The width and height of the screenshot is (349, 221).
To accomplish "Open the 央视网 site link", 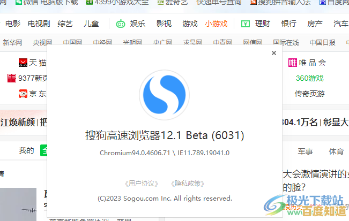I will [x=42, y=42].
